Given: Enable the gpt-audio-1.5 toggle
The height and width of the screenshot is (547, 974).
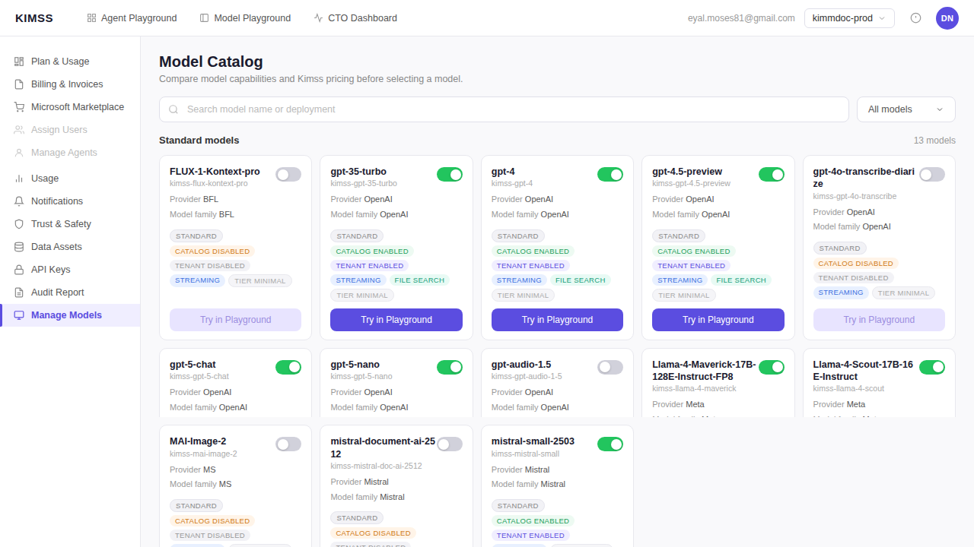Looking at the screenshot, I should [610, 368].
